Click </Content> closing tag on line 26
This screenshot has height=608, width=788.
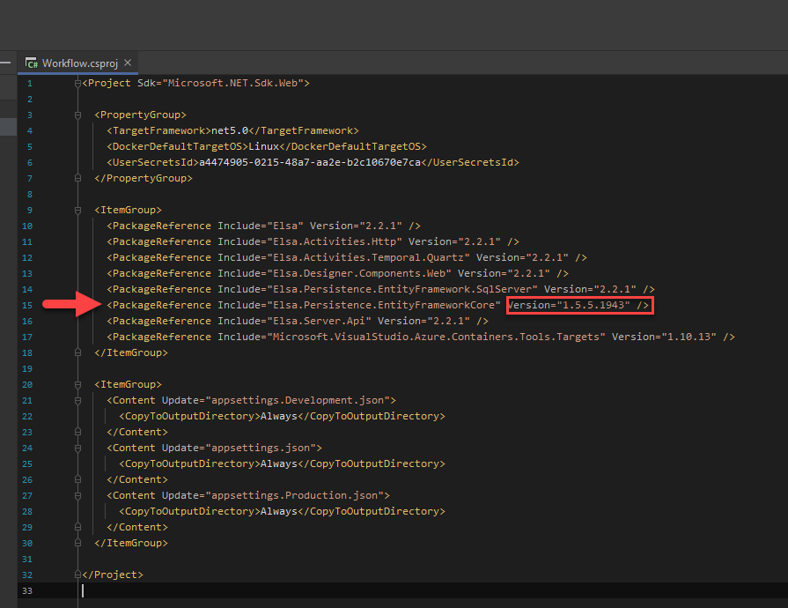(x=137, y=479)
